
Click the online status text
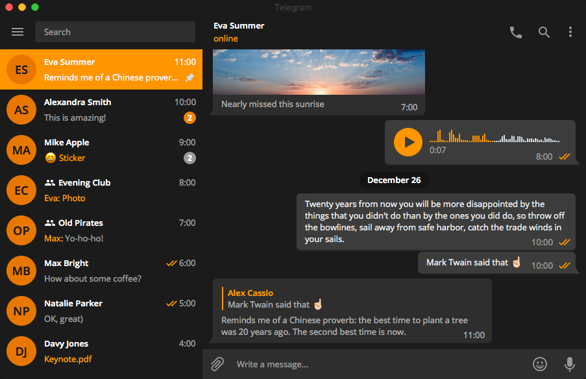[226, 38]
